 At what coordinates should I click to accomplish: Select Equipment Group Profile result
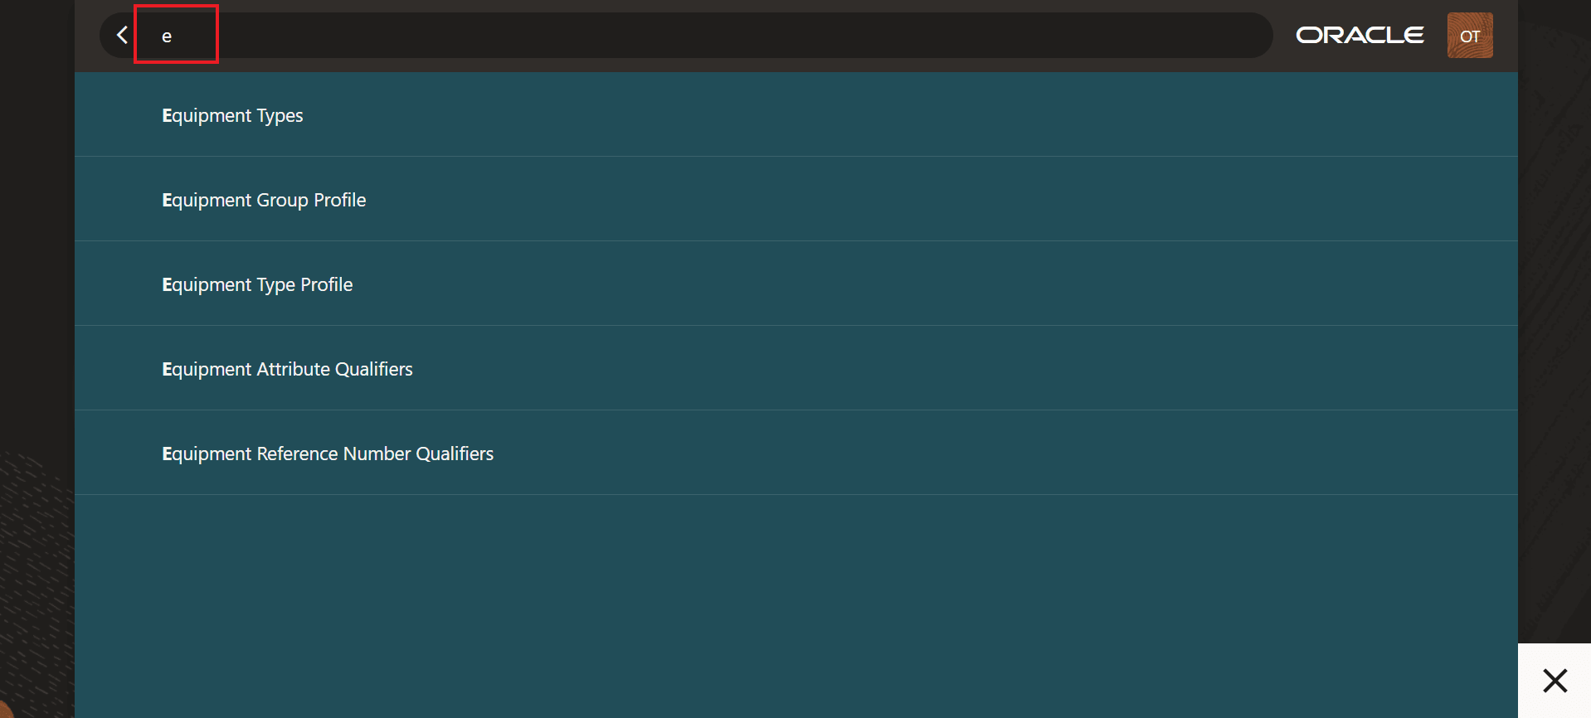point(795,200)
